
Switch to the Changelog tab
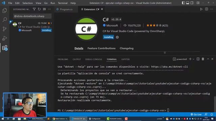[x=127, y=48]
